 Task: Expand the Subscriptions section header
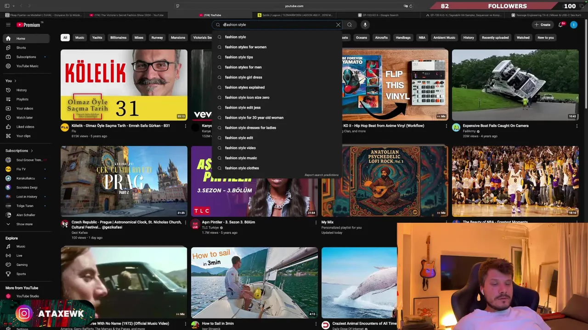19,151
